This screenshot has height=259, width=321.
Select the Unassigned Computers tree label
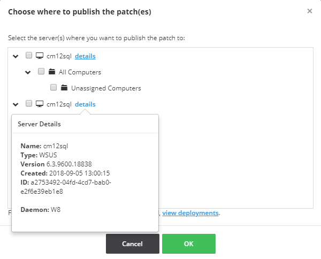tap(106, 88)
